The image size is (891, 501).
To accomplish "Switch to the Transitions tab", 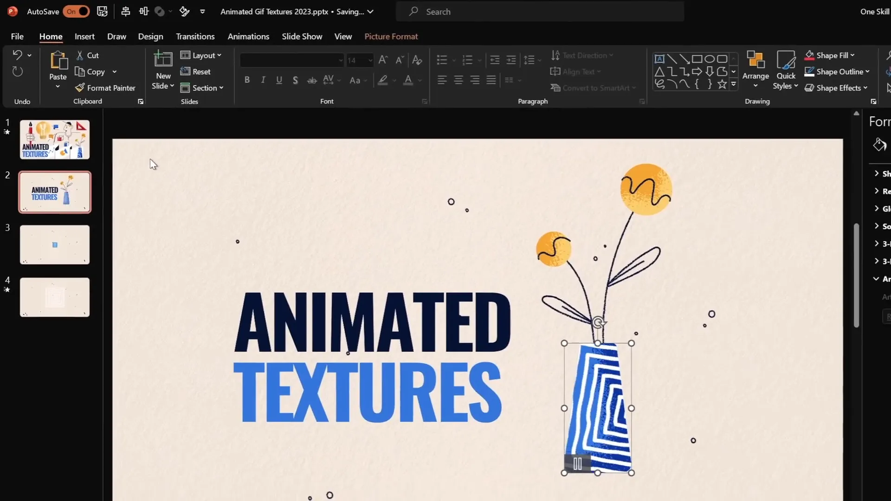I will point(195,36).
